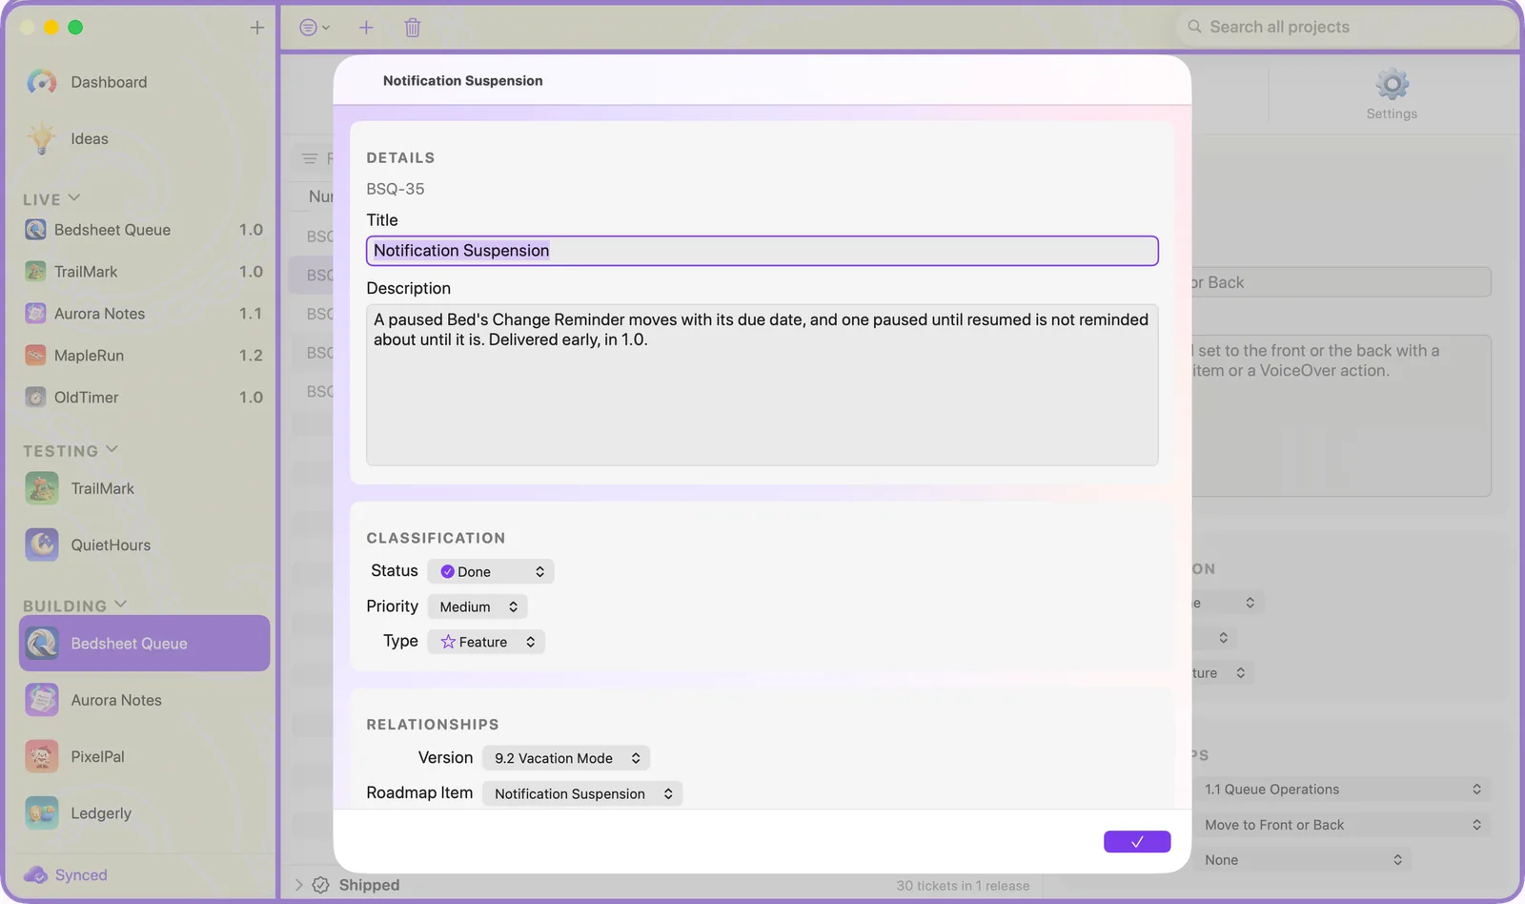1525x904 pixels.
Task: Open the Settings gear icon
Action: pos(1392,85)
